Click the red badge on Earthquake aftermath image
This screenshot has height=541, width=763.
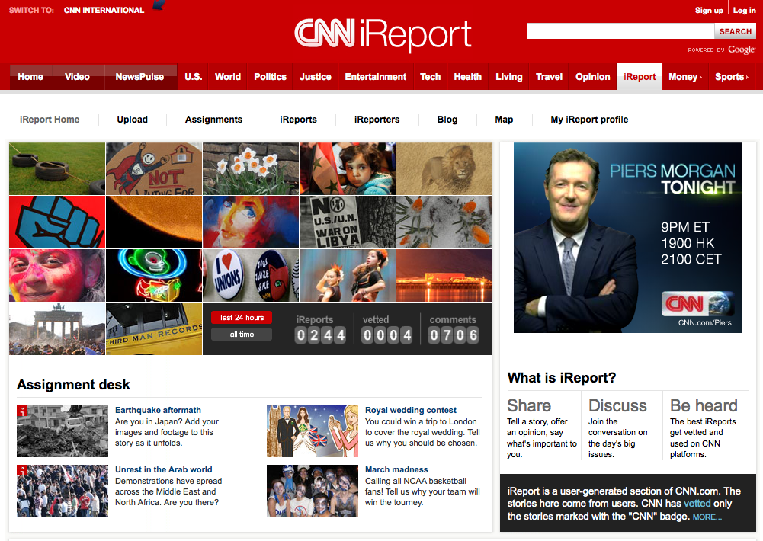point(21,411)
